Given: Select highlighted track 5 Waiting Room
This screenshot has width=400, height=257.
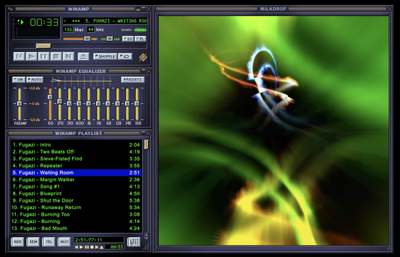Looking at the screenshot, I should pyautogui.click(x=76, y=172).
